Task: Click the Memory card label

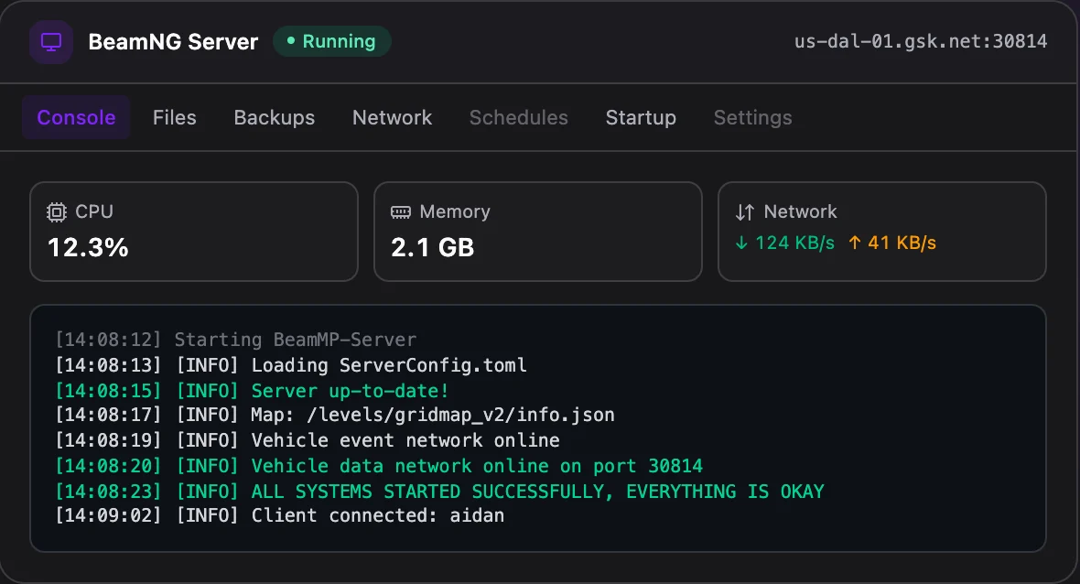Action: [455, 211]
